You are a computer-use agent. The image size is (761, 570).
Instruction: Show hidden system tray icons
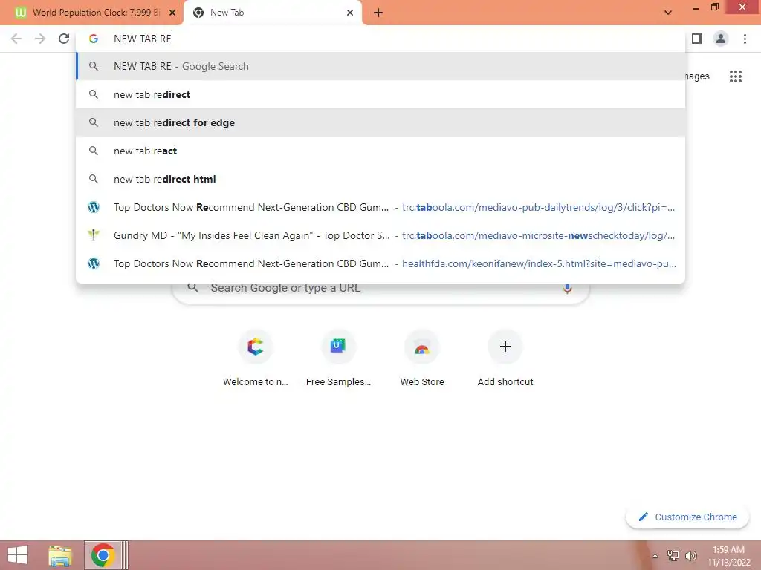tap(655, 556)
